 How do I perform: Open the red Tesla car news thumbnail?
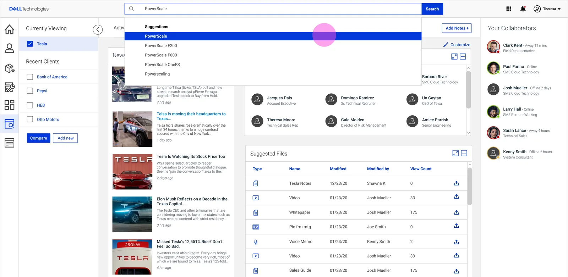coord(132,172)
